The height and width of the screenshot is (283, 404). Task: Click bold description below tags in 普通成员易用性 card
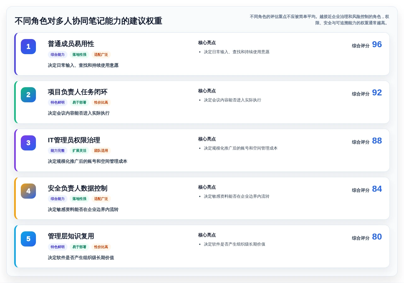[83, 65]
